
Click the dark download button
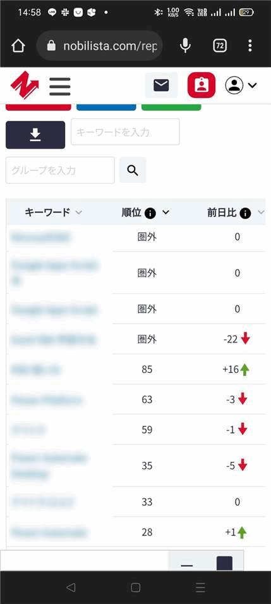(35, 135)
